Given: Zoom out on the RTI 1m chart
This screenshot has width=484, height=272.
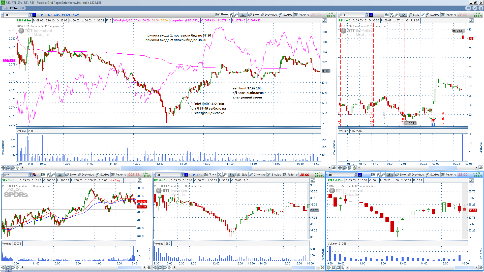Looking at the screenshot, I should 13,168.
